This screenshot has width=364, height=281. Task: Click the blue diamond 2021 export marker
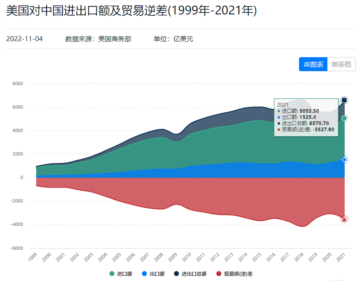coord(344,160)
